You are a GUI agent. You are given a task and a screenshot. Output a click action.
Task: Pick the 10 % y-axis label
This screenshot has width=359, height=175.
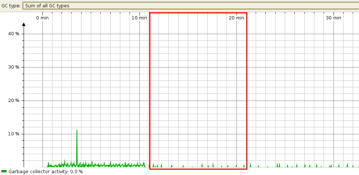click(14, 134)
